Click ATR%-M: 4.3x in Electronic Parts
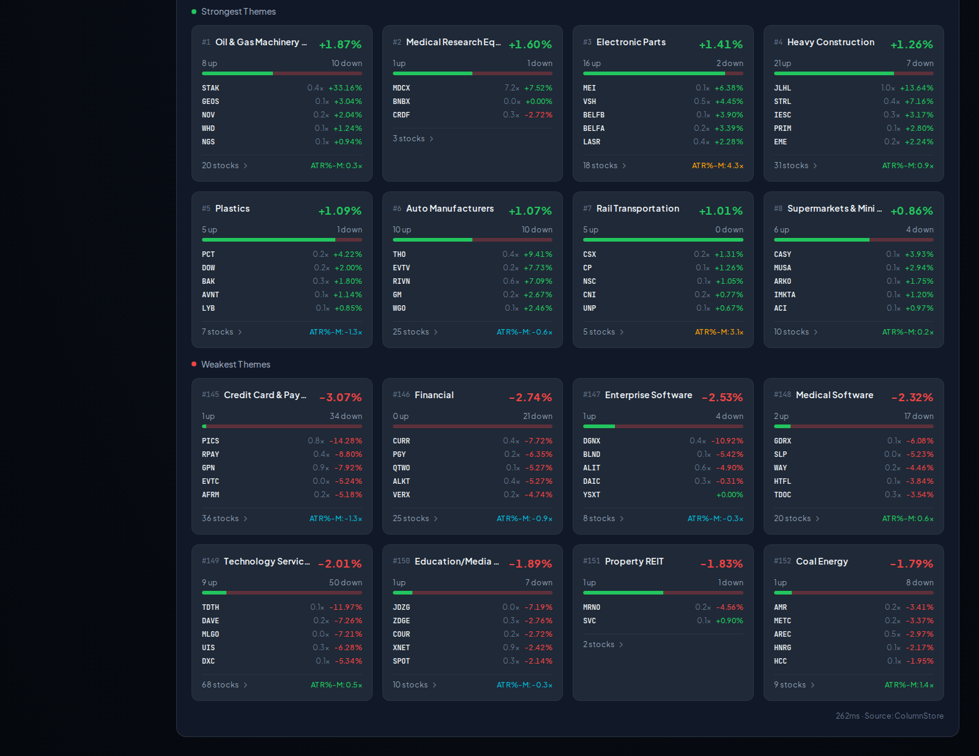The height and width of the screenshot is (756, 979). 718,166
